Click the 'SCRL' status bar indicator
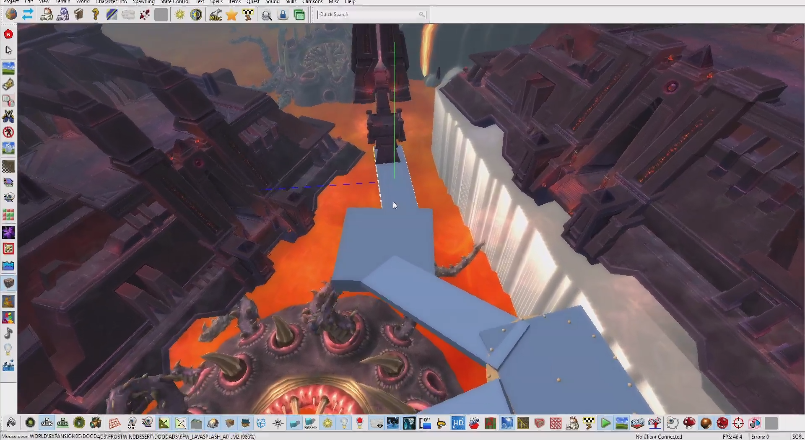The image size is (805, 440). [798, 436]
